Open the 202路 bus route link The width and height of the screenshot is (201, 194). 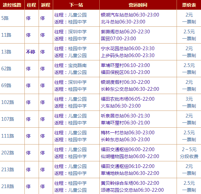pyautogui.click(x=8, y=153)
